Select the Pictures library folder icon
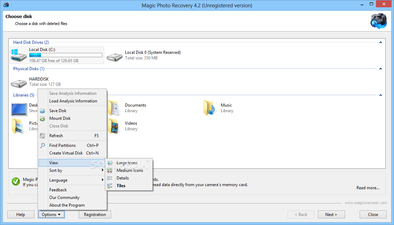394x225 pixels. click(x=18, y=126)
